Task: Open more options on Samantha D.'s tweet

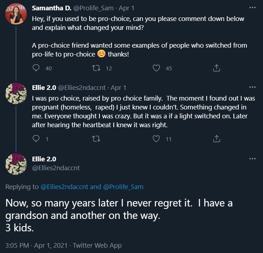Action: (x=252, y=7)
